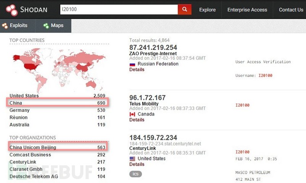Image resolution: width=306 pixels, height=183 pixels.
Task: Open the Explore menu item
Action: pyautogui.click(x=207, y=10)
